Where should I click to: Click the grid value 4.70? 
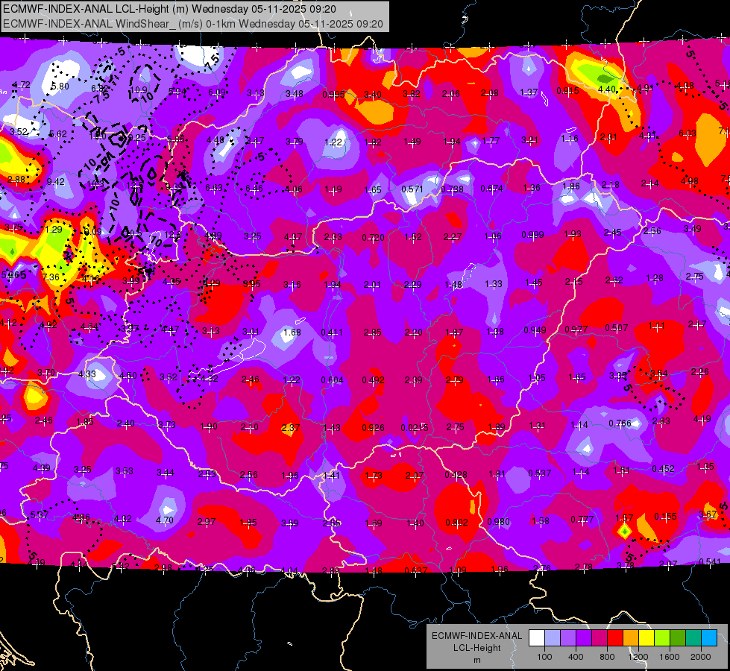click(164, 520)
